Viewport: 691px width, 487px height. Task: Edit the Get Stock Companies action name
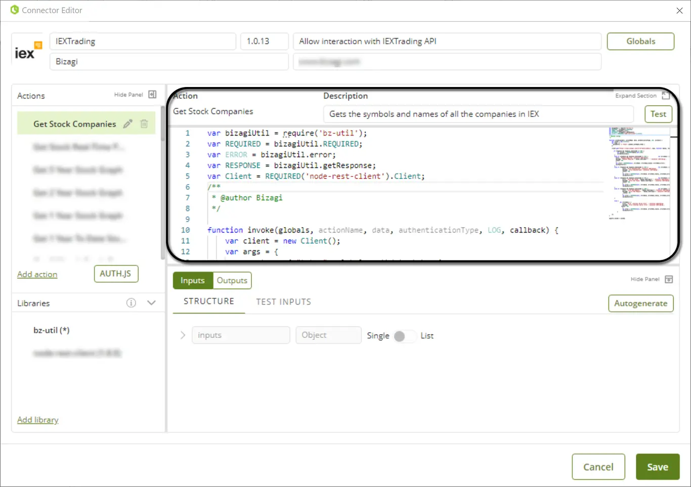128,124
